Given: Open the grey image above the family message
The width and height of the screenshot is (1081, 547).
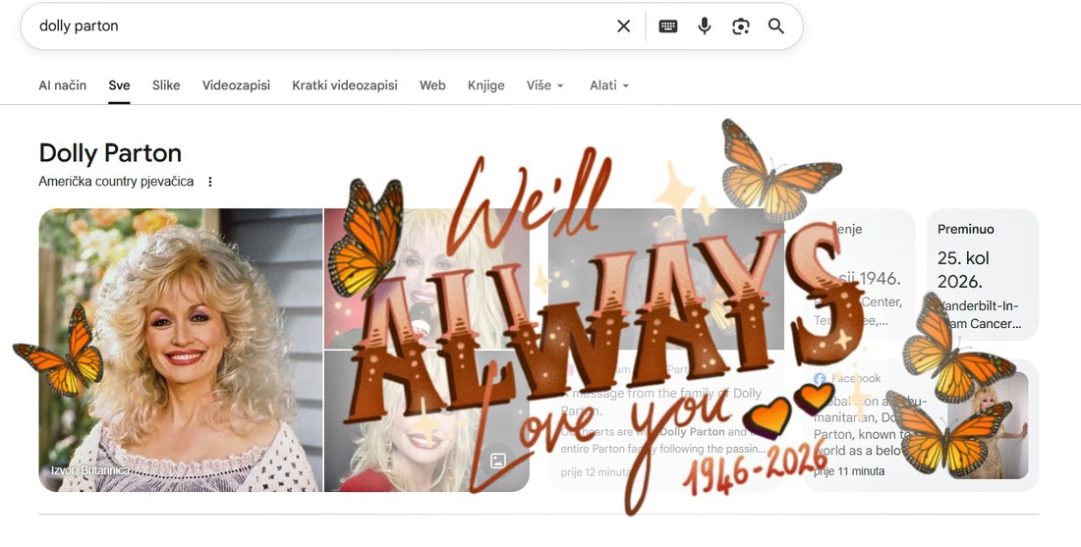Looking at the screenshot, I should tap(666, 278).
